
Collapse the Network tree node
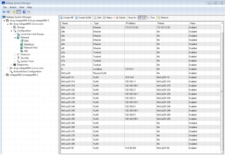(15, 38)
